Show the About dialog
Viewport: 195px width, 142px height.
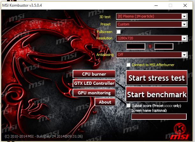coord(105,102)
